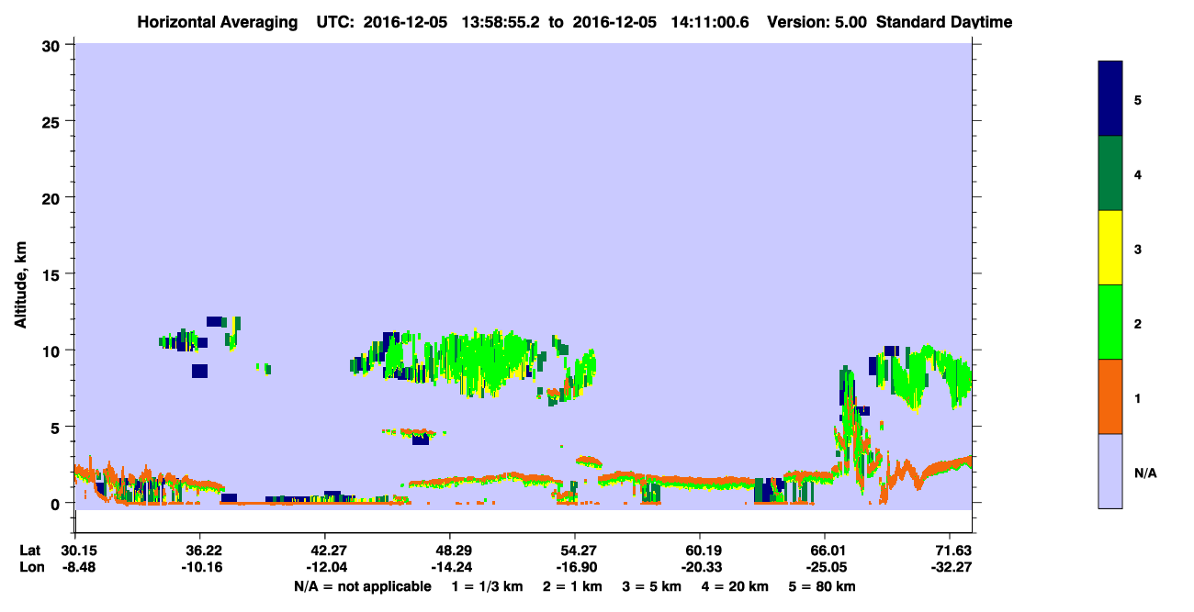Image resolution: width=1194 pixels, height=612 pixels.
Task: Click legend text 'N/A = not applicable'
Action: tap(362, 585)
